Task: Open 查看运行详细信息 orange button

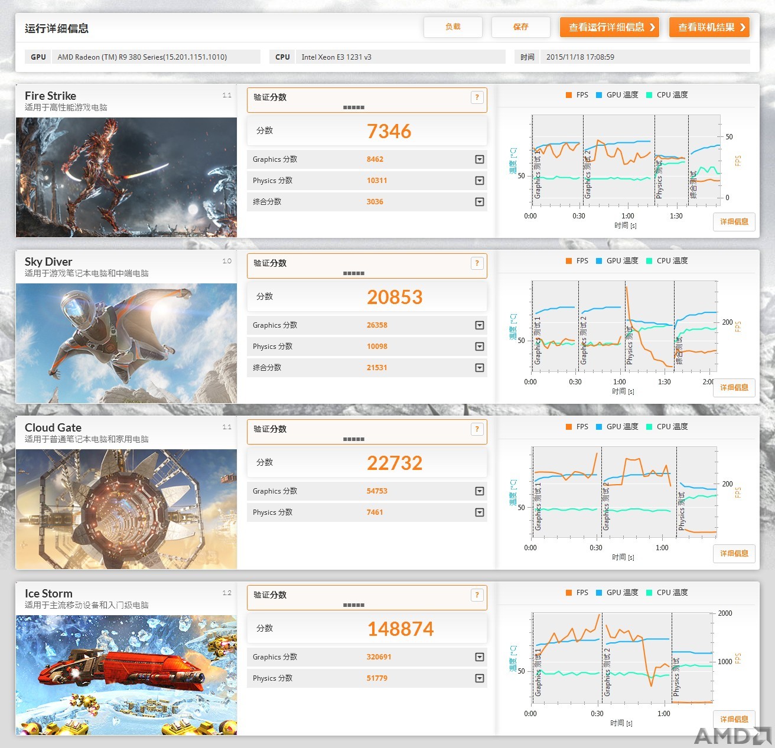Action: pos(610,27)
